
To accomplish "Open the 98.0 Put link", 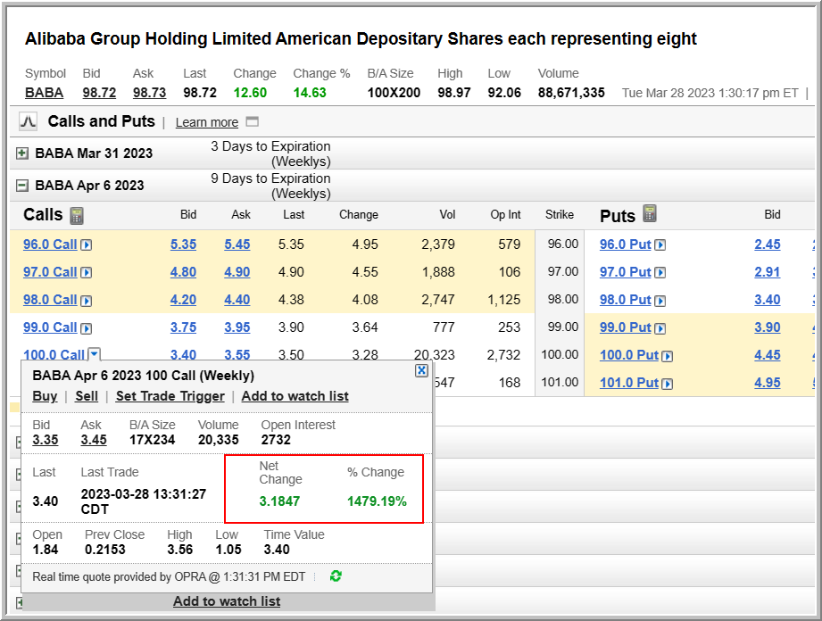I will click(x=625, y=300).
